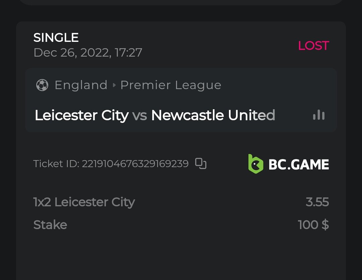
Task: Select the Ticket ID number text
Action: [x=135, y=164]
